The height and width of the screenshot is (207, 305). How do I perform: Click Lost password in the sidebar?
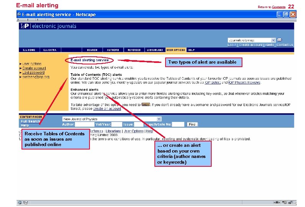point(33,72)
